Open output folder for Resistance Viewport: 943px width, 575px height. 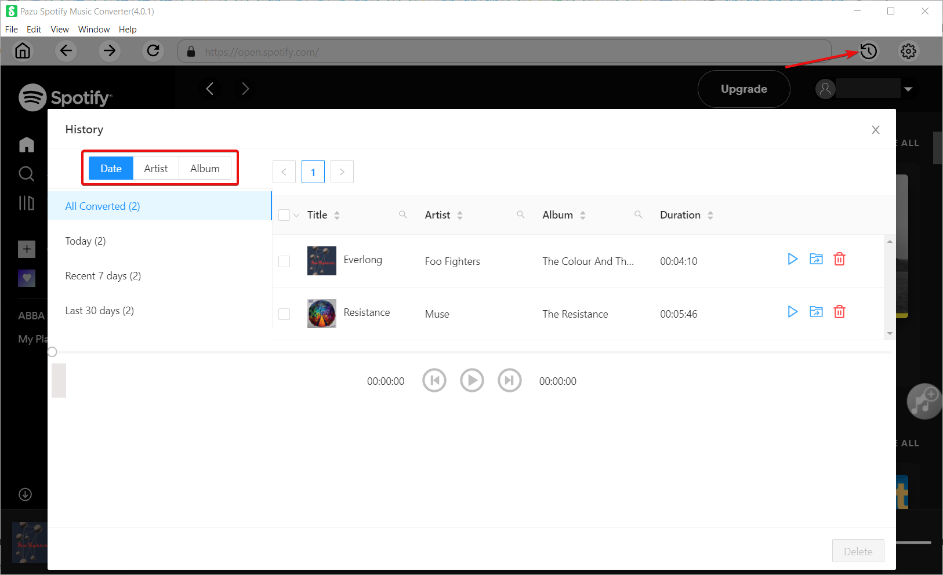(816, 312)
